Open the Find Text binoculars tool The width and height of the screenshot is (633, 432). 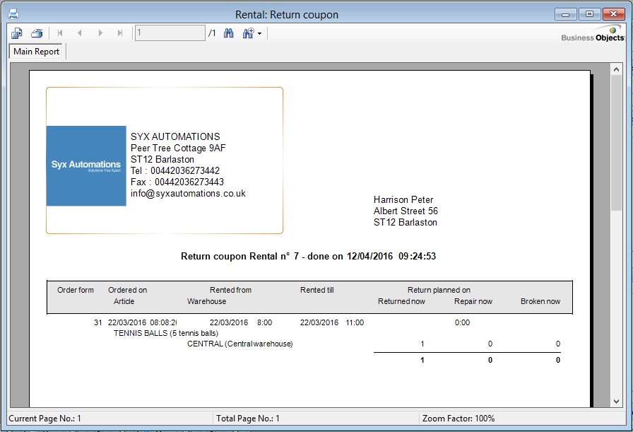[229, 33]
